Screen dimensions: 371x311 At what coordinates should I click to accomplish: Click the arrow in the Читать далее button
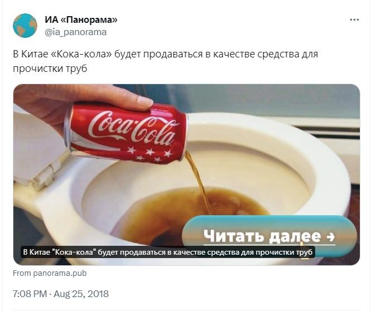click(330, 236)
